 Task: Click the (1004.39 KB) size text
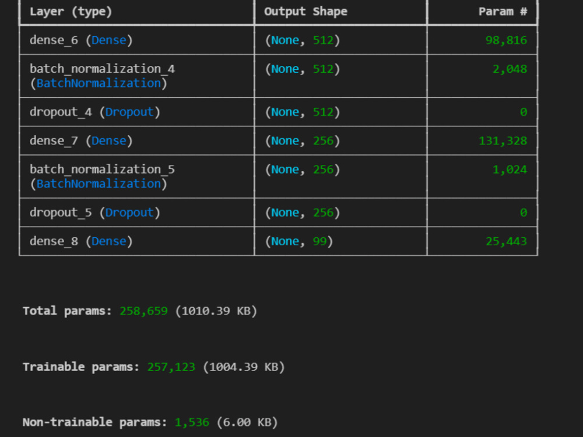point(244,367)
